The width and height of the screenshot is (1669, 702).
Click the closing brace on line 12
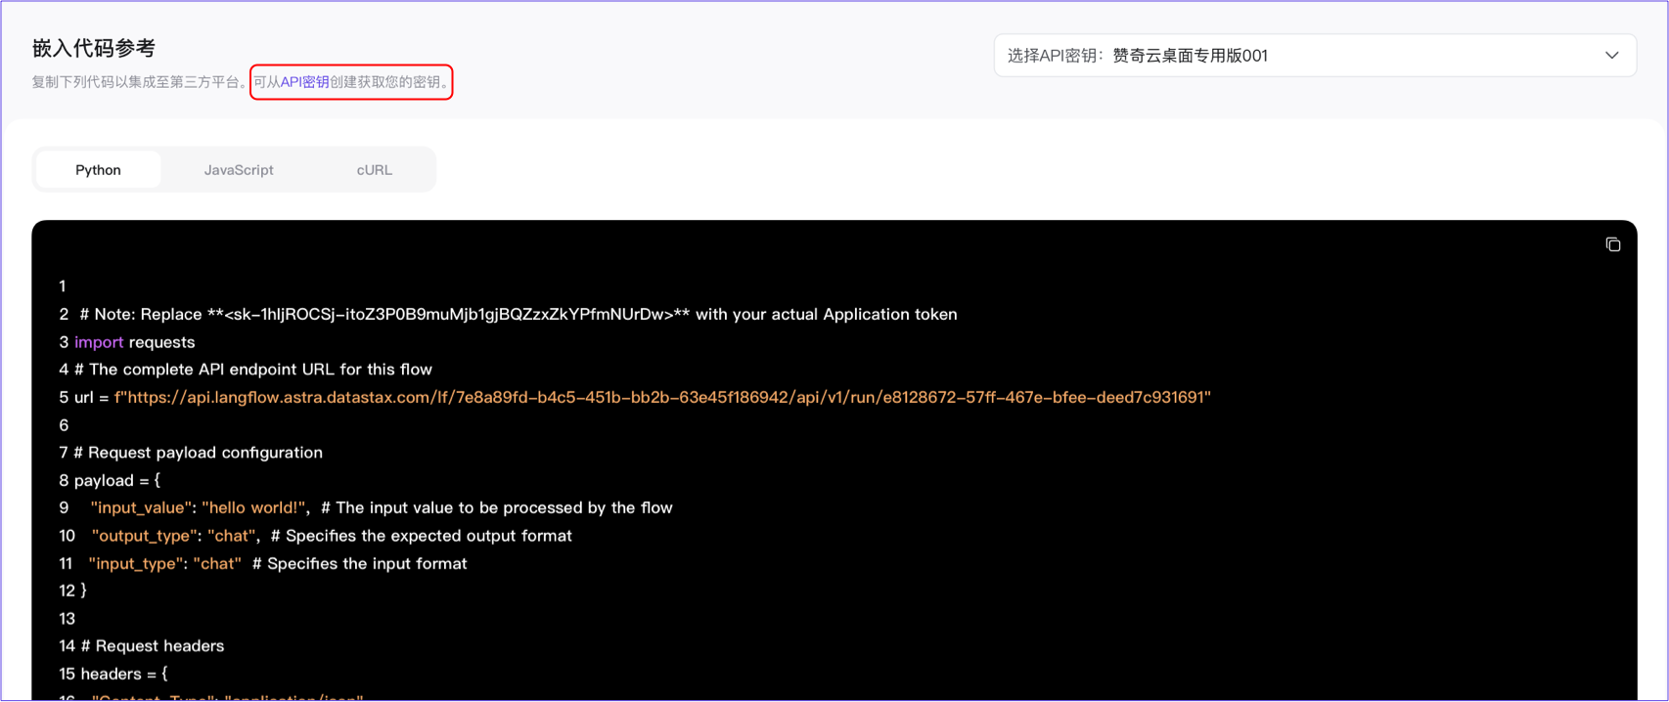click(83, 591)
